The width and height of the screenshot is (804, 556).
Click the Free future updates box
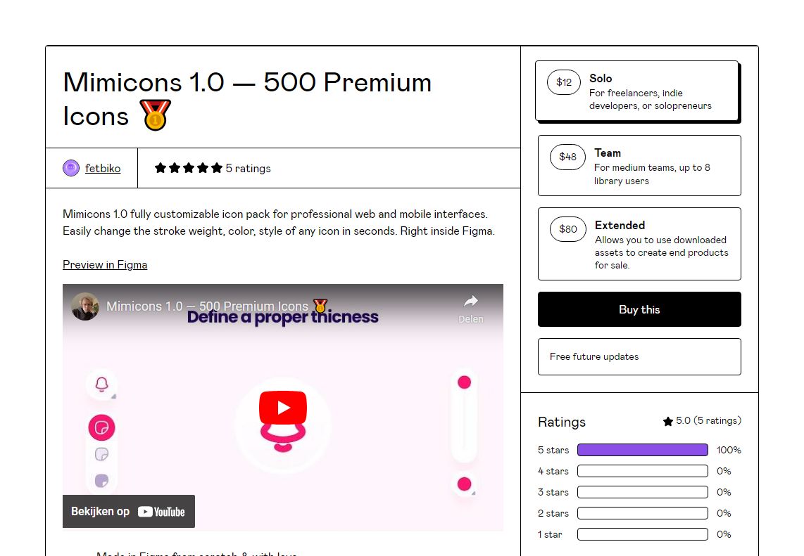pos(639,356)
